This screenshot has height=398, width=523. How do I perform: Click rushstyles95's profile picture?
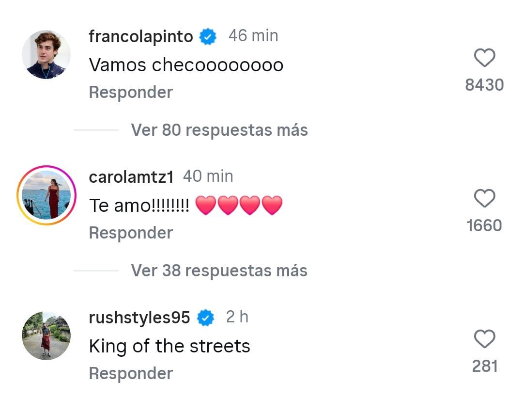(x=46, y=335)
